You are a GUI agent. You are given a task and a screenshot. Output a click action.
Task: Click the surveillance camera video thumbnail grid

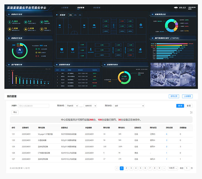pyautogui.click(x=173, y=74)
